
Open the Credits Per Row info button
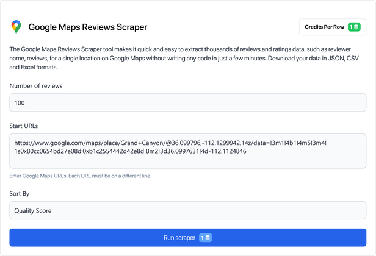click(x=332, y=27)
